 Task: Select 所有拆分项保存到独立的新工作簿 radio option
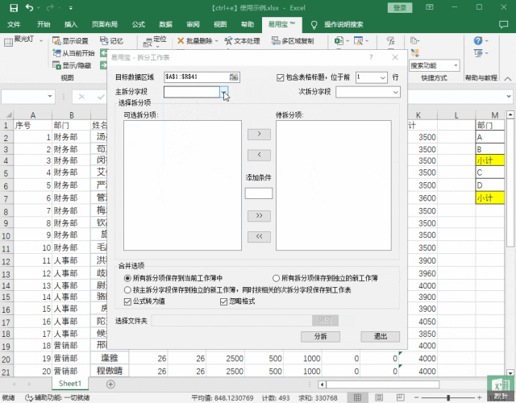[276, 278]
